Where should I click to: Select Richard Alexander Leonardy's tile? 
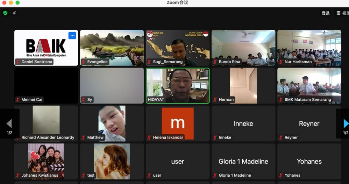click(46, 123)
